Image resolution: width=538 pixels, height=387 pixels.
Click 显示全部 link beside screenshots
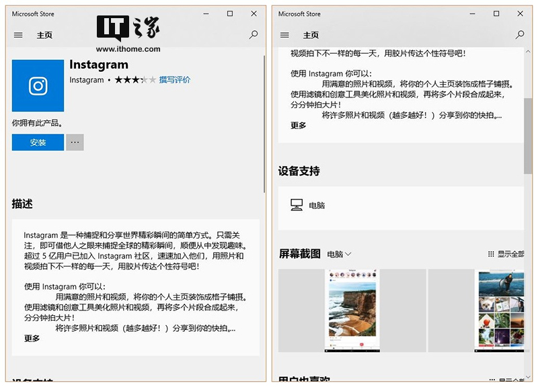511,254
